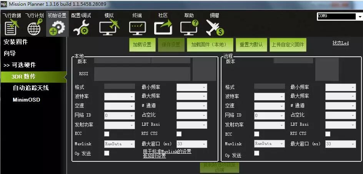Screen dimensions: 363x174
Task: Toggle the remote Op 发送 checkbox
Action: point(257,153)
